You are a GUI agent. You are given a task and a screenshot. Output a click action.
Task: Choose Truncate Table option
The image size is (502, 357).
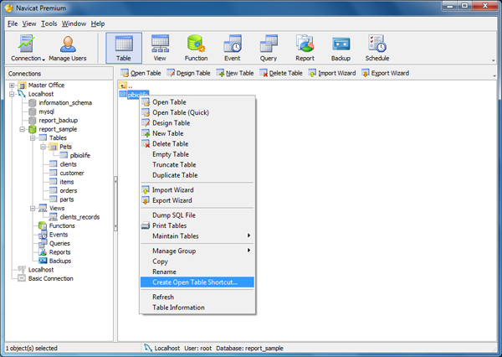(x=197, y=165)
